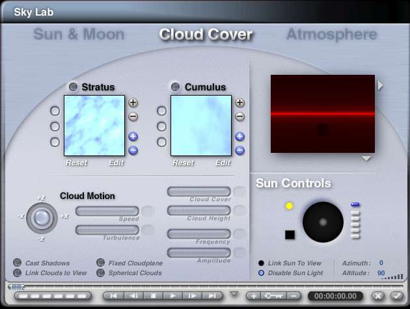Jump to last frame of animation
Viewport: 410px width, 309px height.
213,296
